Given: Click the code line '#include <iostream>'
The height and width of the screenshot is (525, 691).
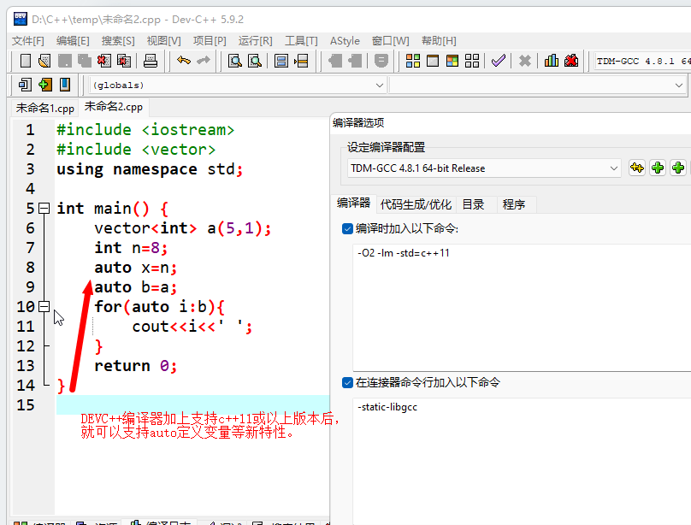Looking at the screenshot, I should (x=145, y=130).
